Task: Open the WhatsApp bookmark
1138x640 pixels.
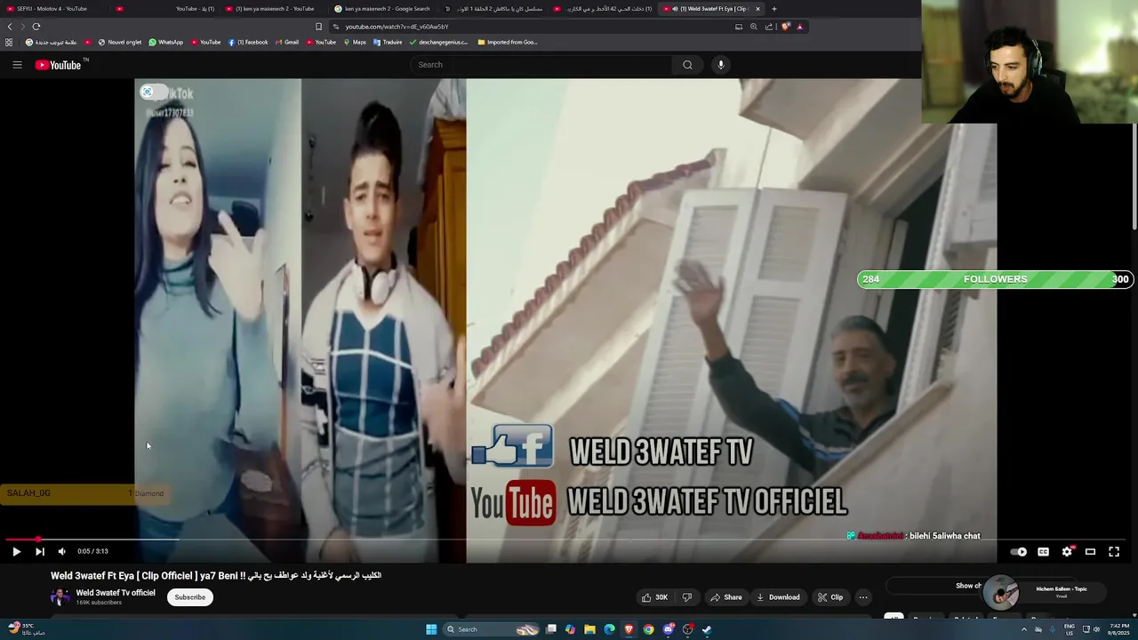Action: pyautogui.click(x=166, y=42)
